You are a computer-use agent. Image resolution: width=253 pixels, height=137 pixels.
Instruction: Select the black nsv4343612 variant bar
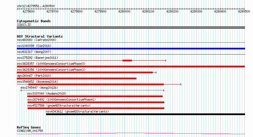click(146, 114)
